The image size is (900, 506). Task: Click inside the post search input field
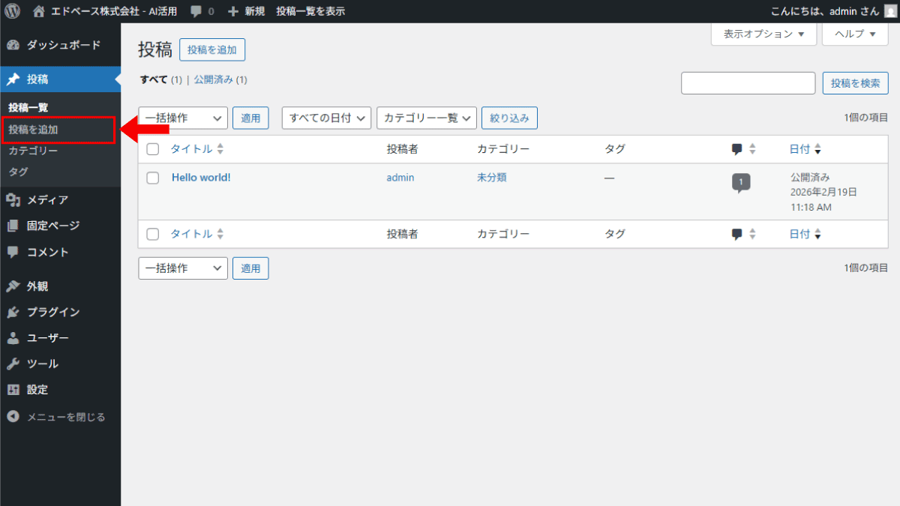point(748,82)
